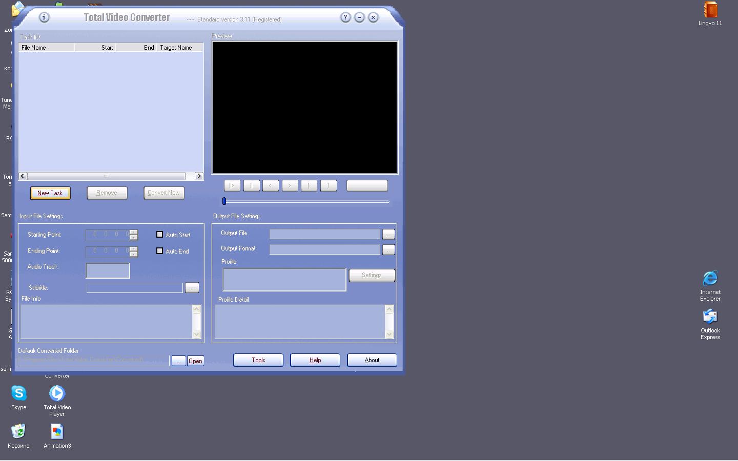
Task: Move the preview seek slider handle
Action: 224,201
